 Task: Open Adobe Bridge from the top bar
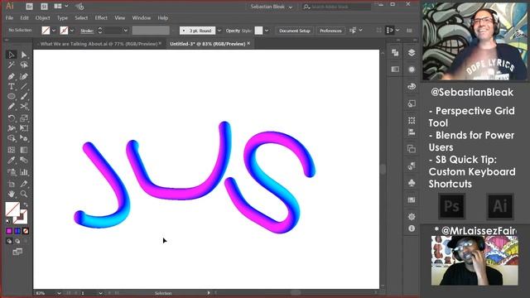[30, 7]
